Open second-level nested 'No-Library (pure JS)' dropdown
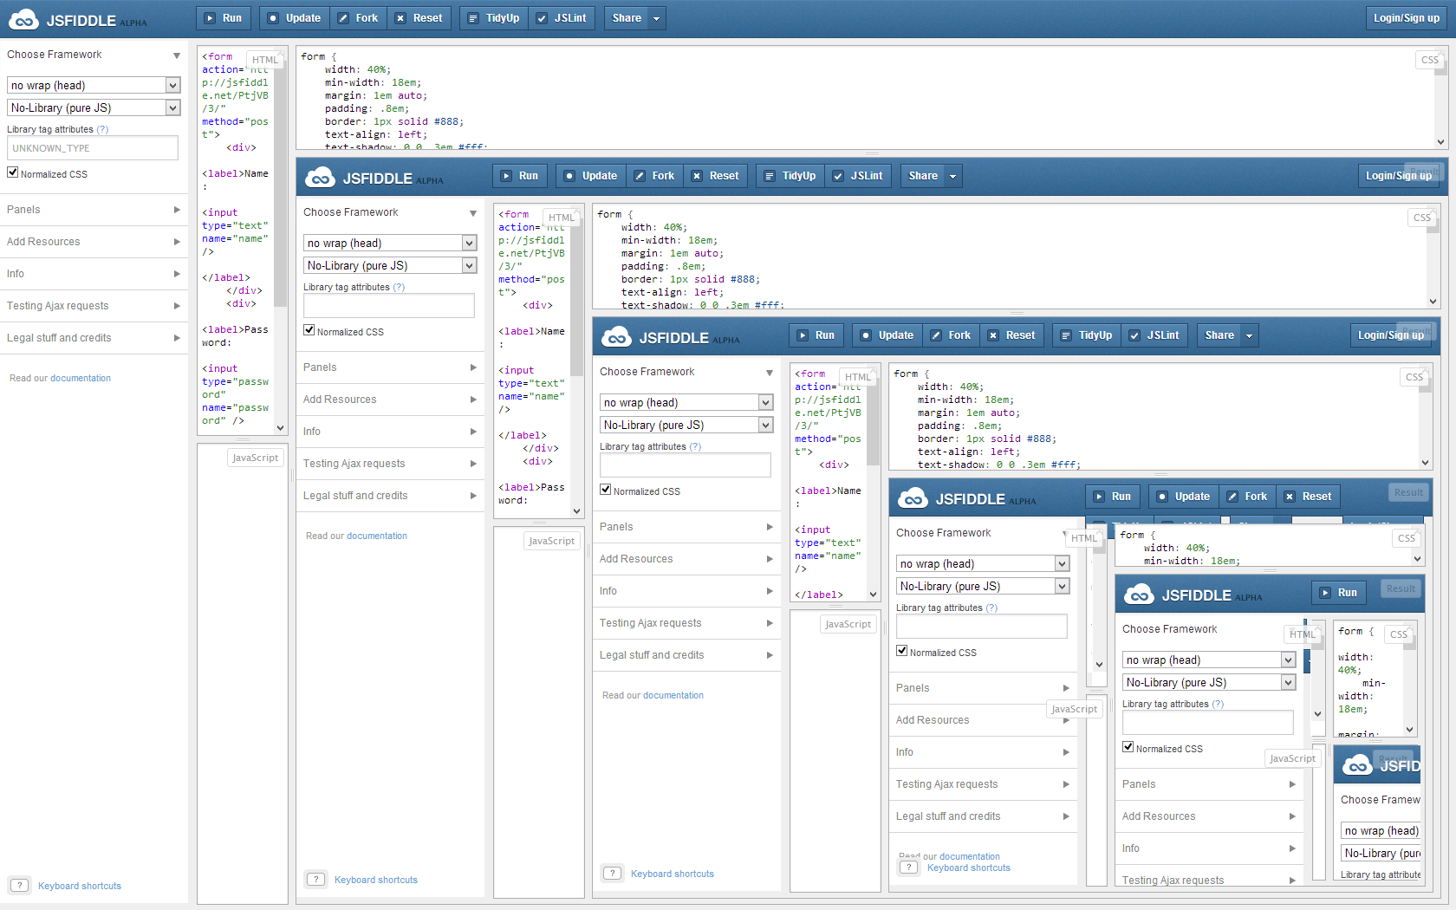This screenshot has width=1456, height=910. (390, 265)
